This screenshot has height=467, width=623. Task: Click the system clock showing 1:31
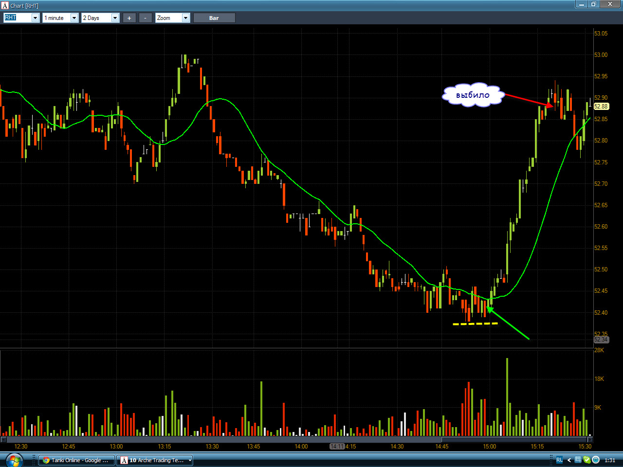609,460
